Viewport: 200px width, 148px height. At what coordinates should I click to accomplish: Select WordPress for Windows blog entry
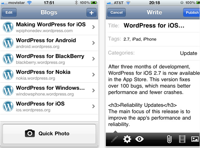pyautogui.click(x=49, y=91)
